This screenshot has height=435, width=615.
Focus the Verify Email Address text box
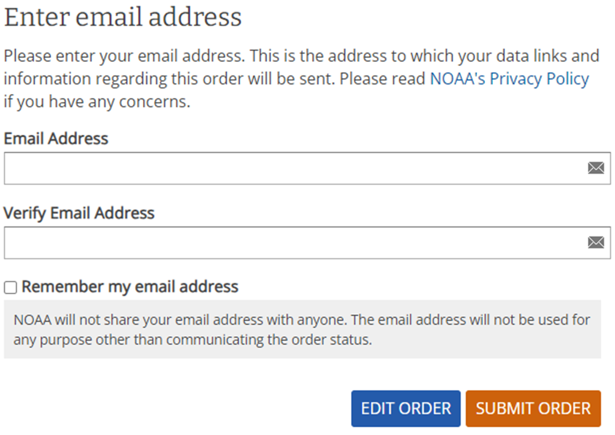click(x=307, y=242)
